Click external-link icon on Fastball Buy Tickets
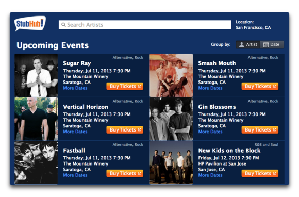The height and width of the screenshot is (197, 299). (x=139, y=173)
